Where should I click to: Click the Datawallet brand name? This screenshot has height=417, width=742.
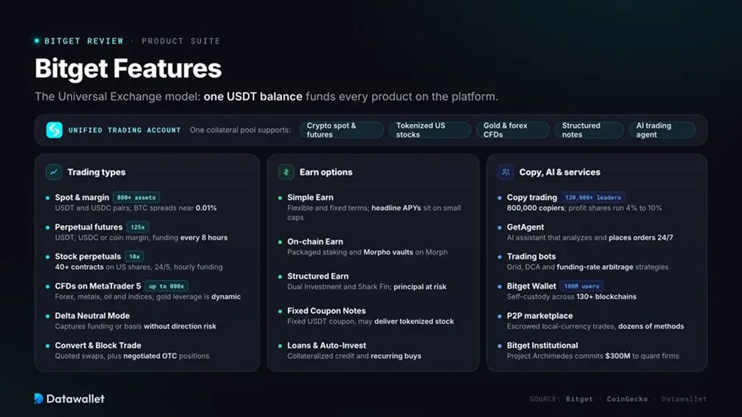click(x=75, y=399)
